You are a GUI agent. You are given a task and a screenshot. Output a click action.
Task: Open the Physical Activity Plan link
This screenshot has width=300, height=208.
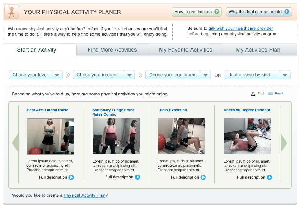pyautogui.click(x=85, y=195)
